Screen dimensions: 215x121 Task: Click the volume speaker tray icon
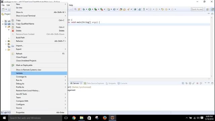pos(198,118)
